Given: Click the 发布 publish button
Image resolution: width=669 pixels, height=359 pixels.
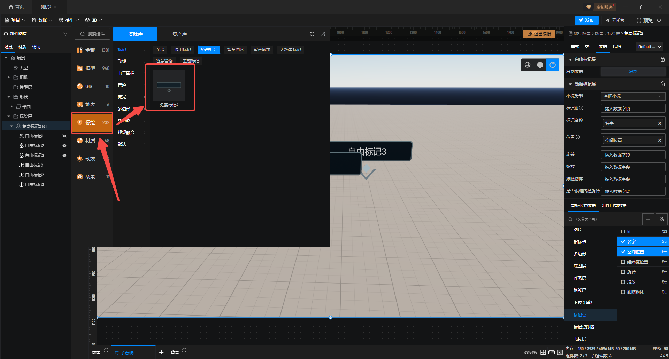Looking at the screenshot, I should tap(586, 20).
